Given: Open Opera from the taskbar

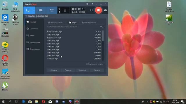Looking at the screenshot, I should coord(43,101).
